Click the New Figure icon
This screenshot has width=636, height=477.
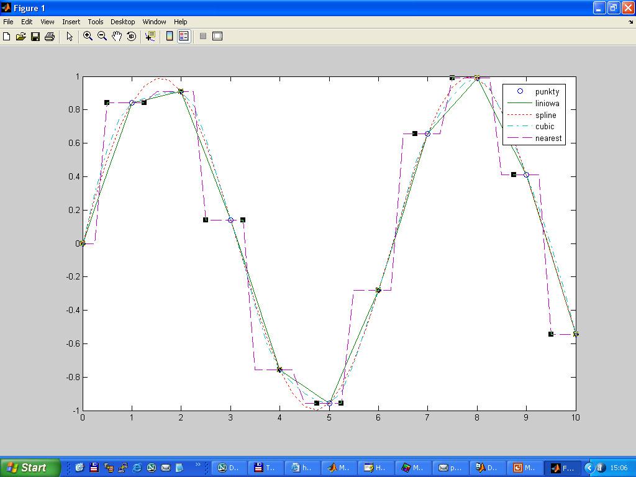[6, 37]
